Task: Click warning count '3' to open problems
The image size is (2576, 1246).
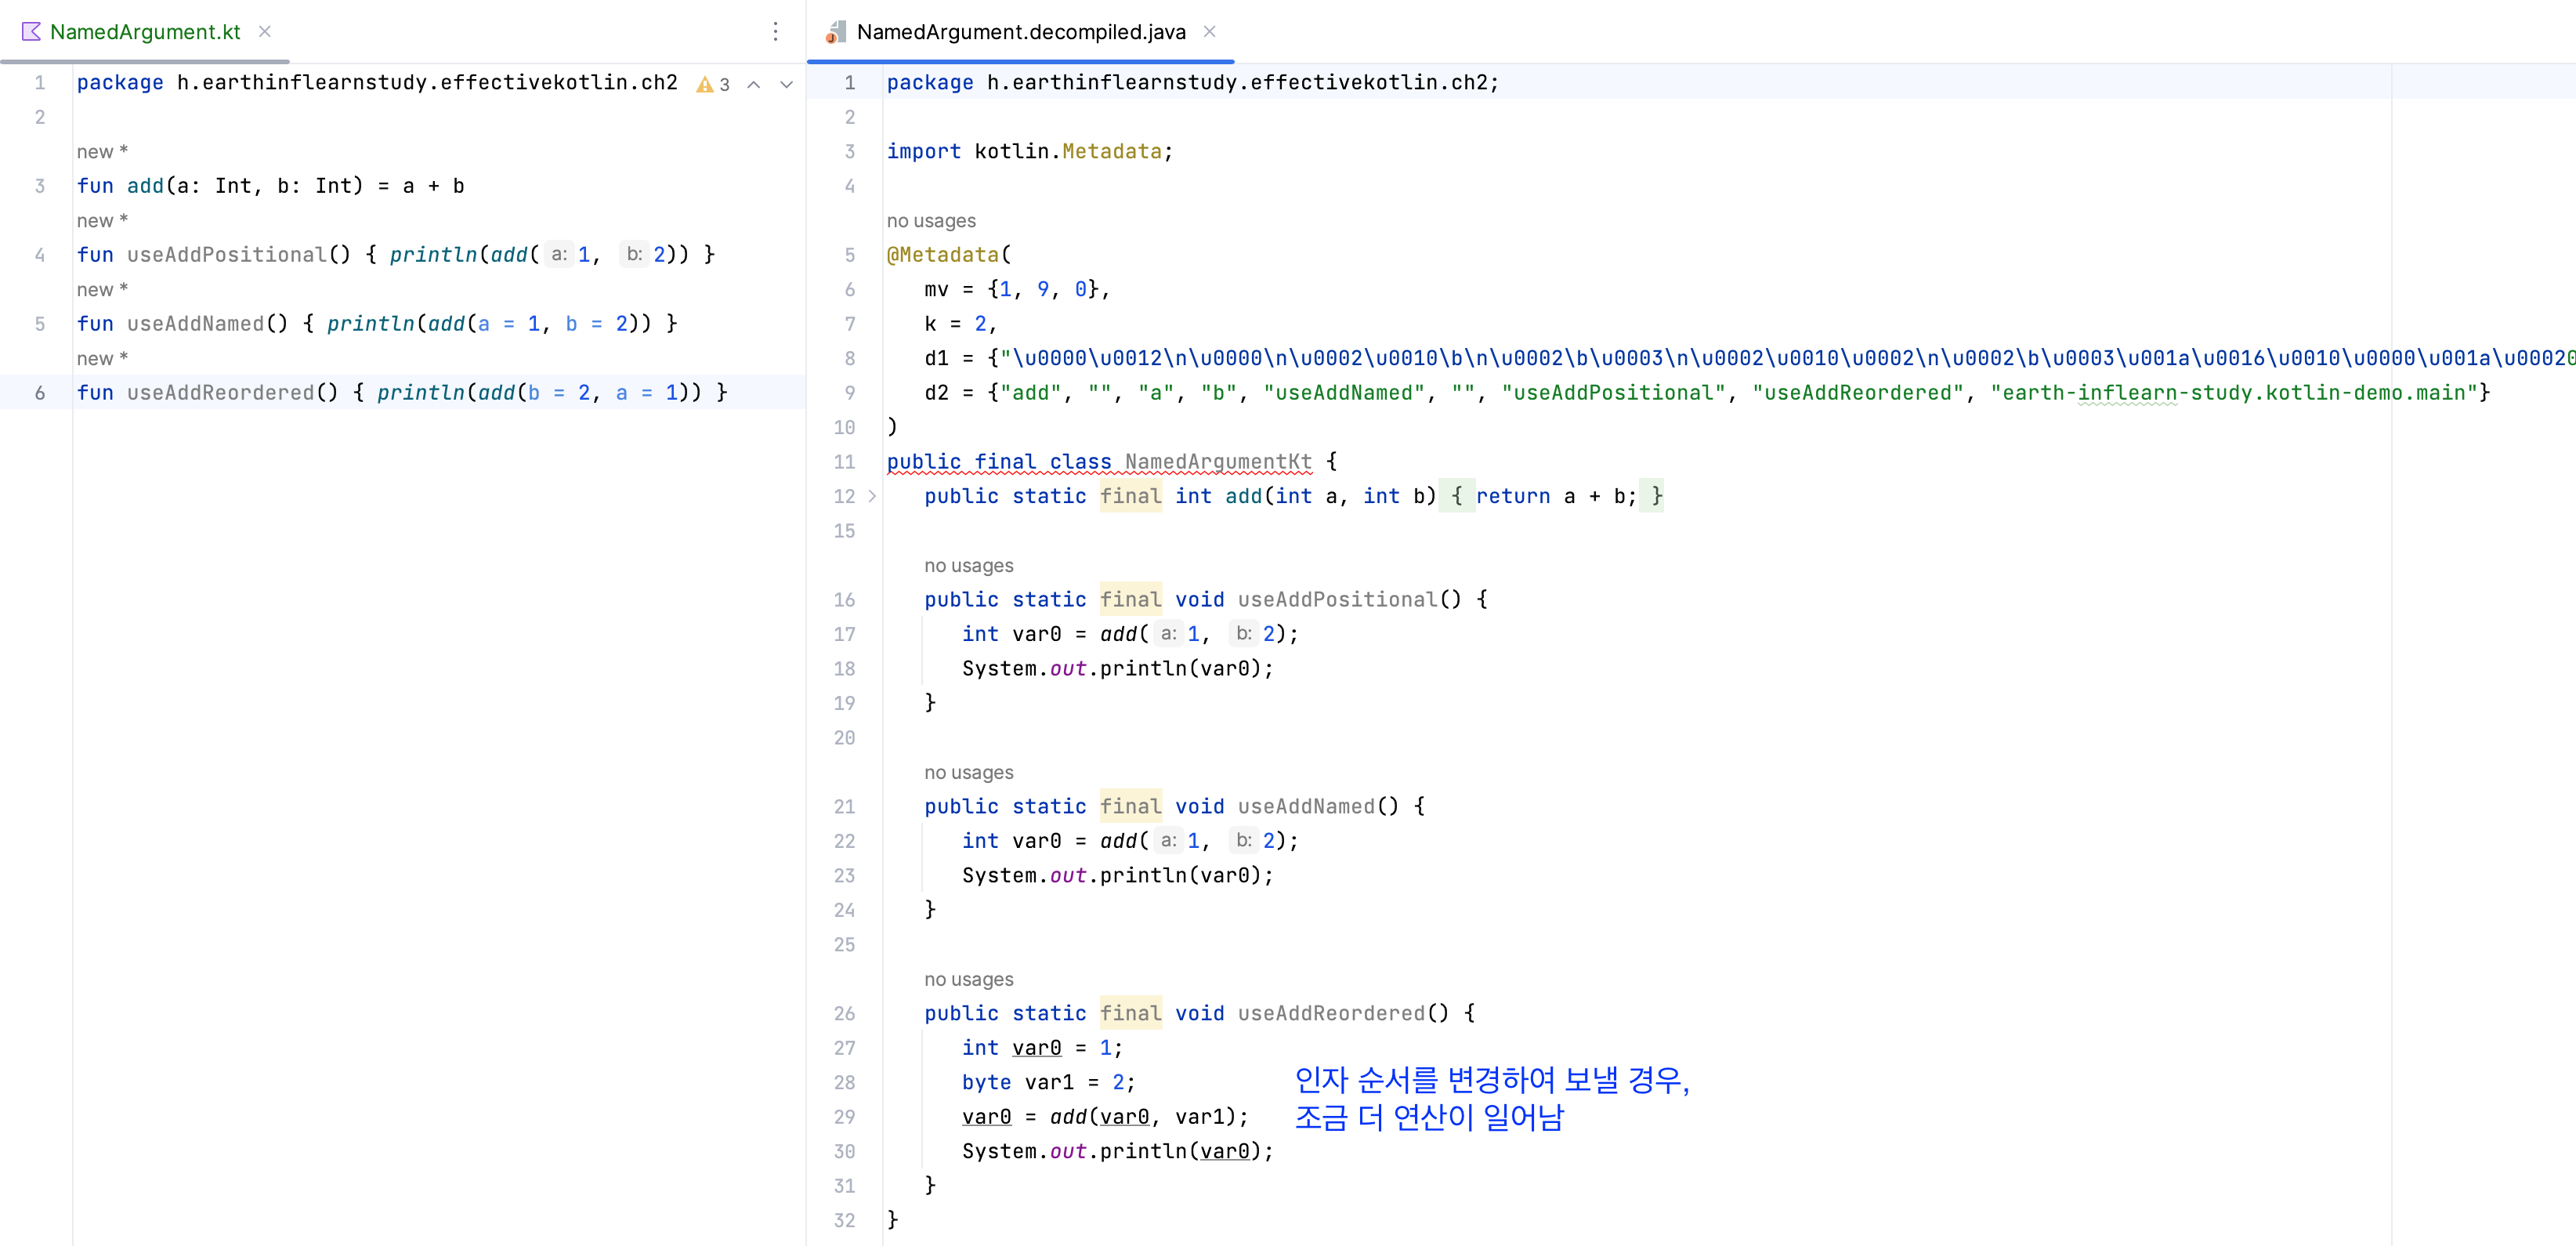Action: click(723, 85)
